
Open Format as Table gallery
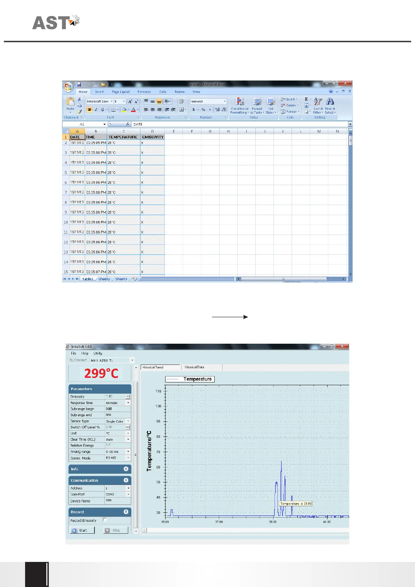pyautogui.click(x=257, y=106)
